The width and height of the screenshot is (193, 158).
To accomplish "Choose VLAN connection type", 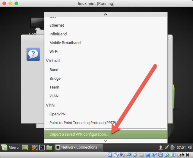I will 106,96.
